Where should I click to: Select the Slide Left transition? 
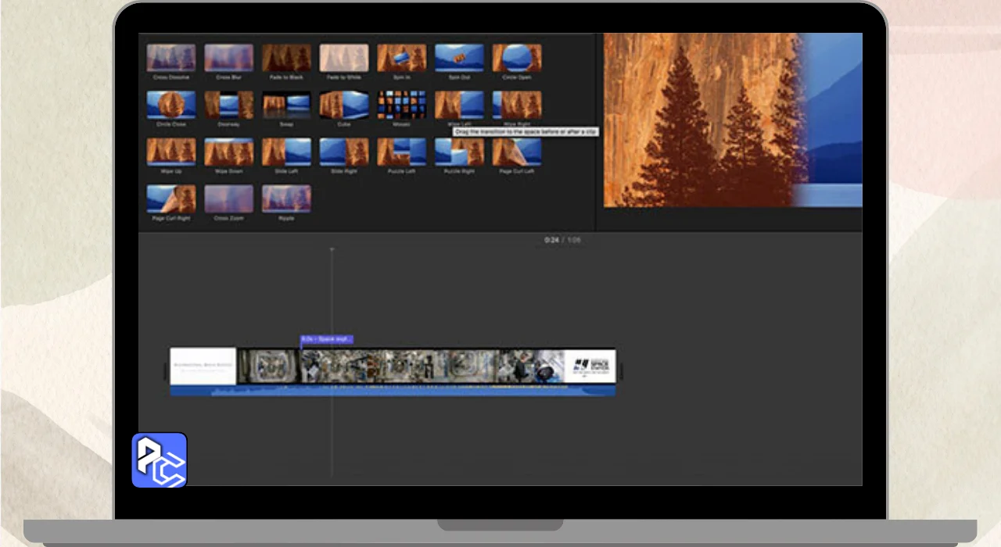pyautogui.click(x=286, y=152)
